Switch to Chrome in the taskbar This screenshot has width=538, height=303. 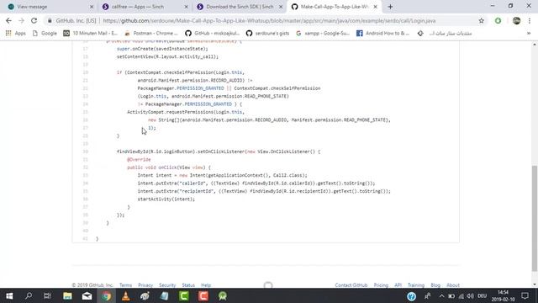tap(107, 295)
